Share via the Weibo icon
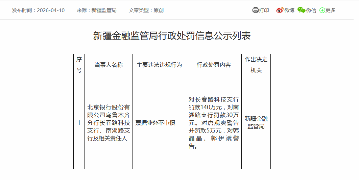 click(x=280, y=10)
